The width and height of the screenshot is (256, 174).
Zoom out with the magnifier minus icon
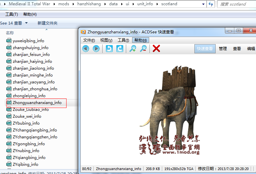(143, 48)
